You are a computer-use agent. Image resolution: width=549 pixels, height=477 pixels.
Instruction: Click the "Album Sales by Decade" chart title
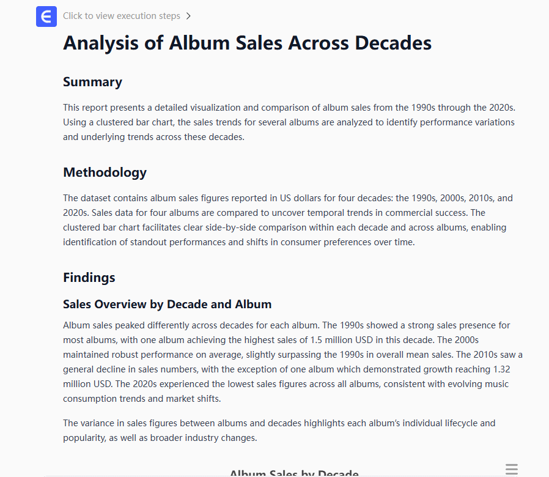tap(293, 473)
